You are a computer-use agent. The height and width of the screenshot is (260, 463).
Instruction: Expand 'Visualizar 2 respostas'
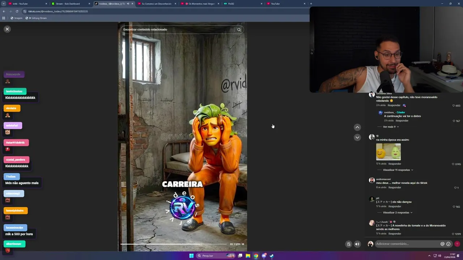398,212
